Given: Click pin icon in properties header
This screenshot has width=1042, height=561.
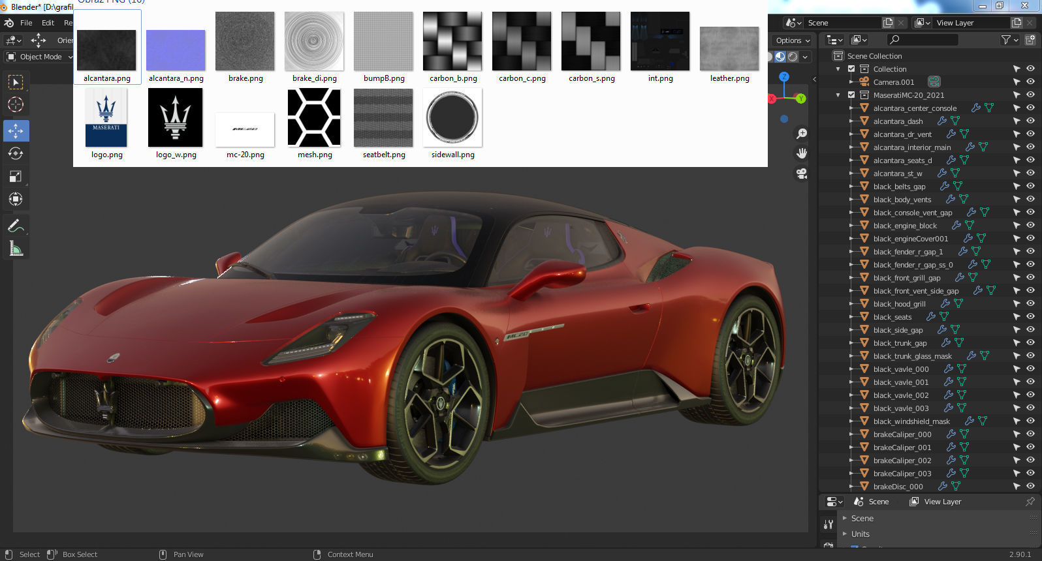Looking at the screenshot, I should coord(1030,502).
